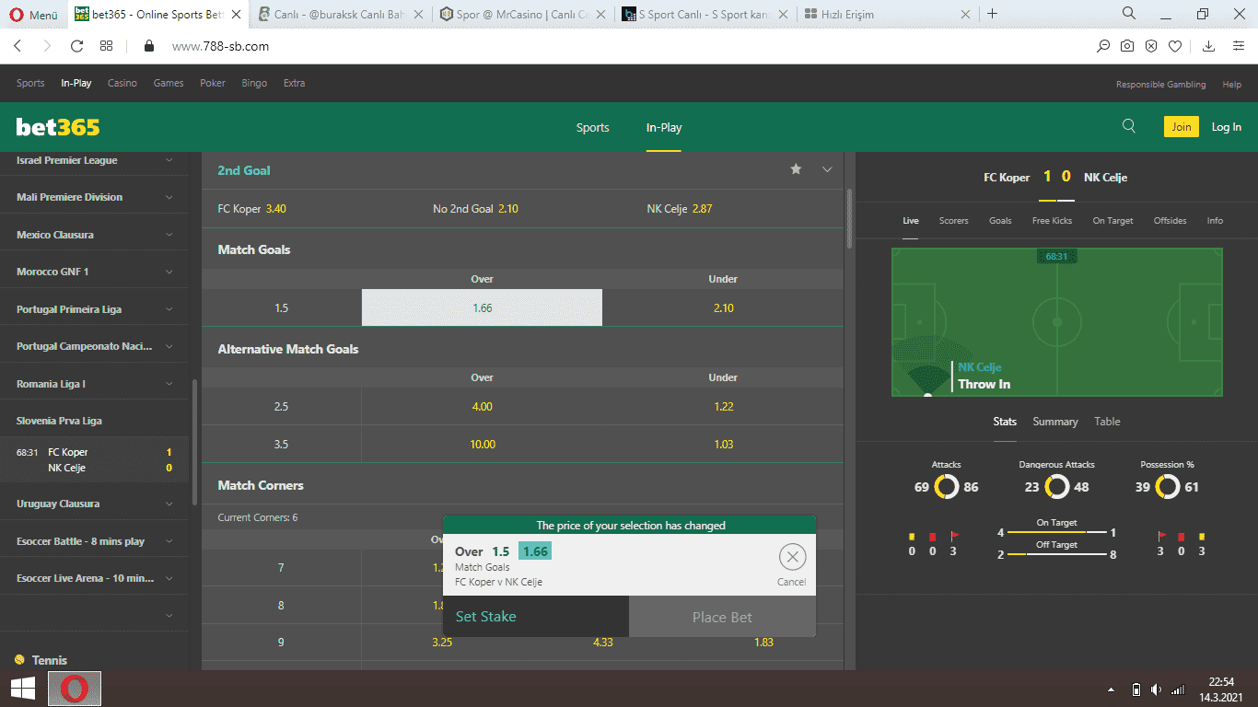Open Poker from top menu

[213, 83]
